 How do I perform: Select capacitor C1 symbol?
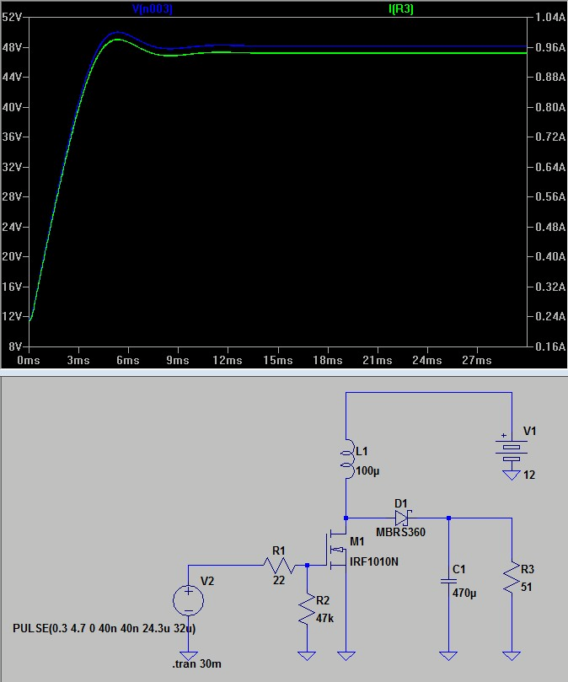click(x=448, y=581)
